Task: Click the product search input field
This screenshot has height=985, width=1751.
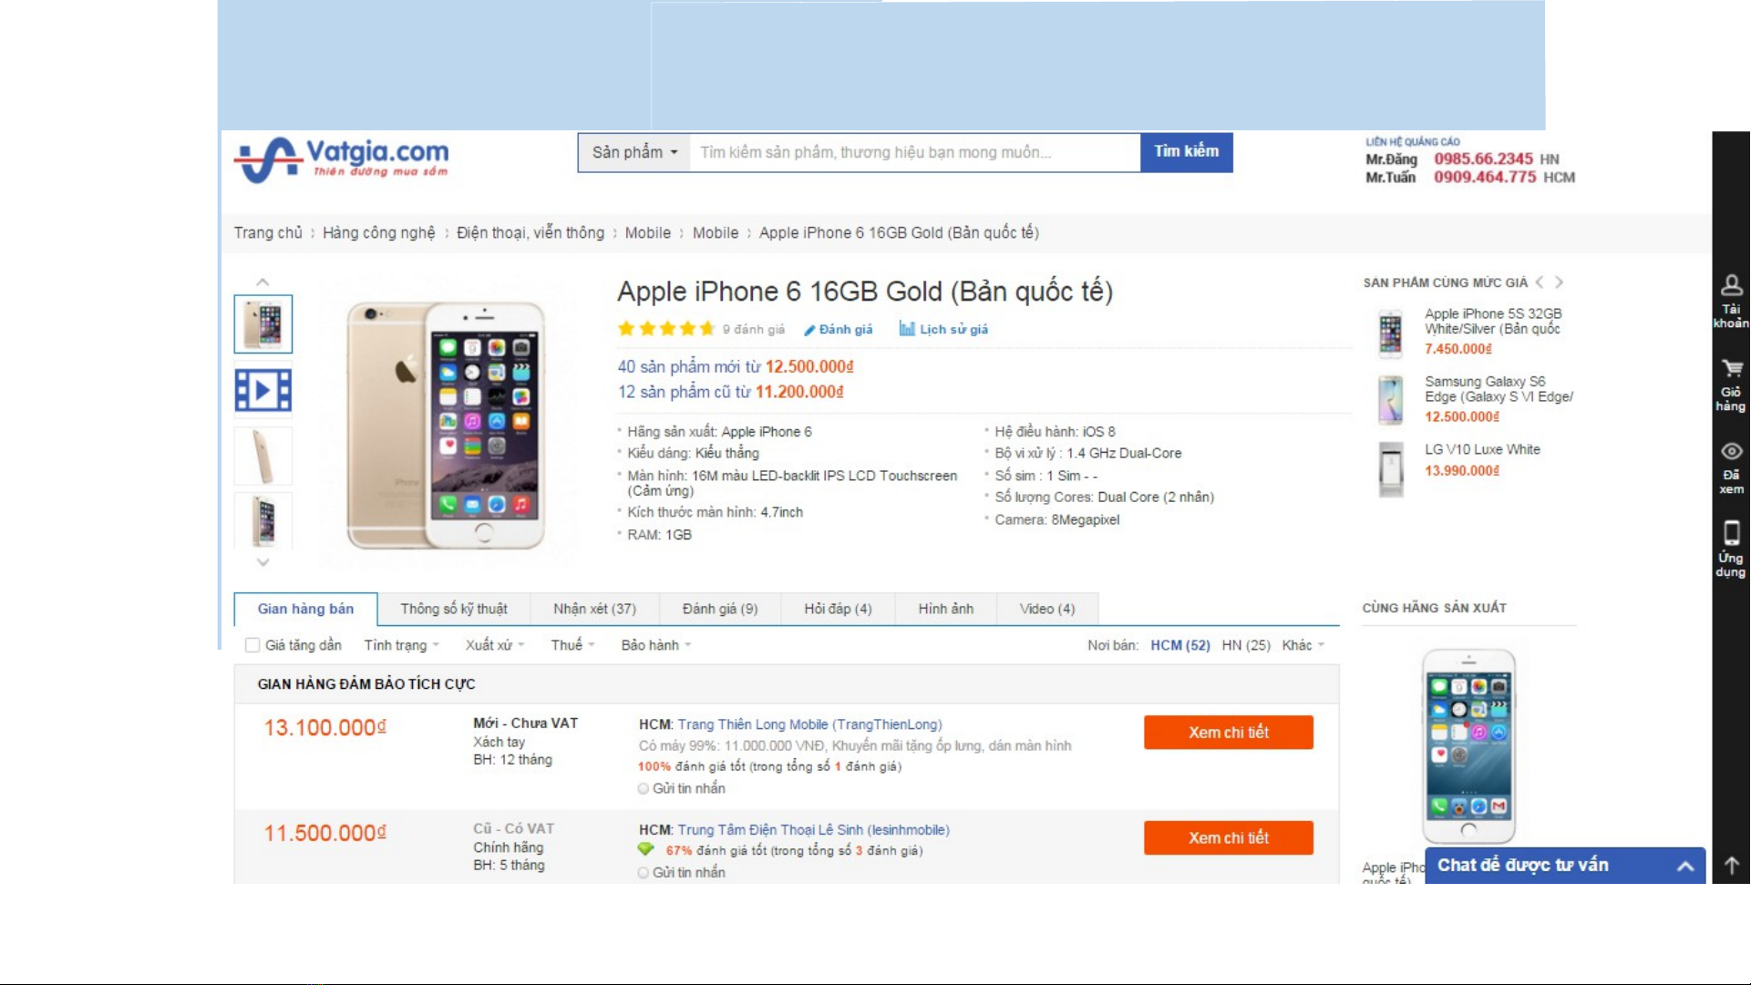Action: (913, 153)
